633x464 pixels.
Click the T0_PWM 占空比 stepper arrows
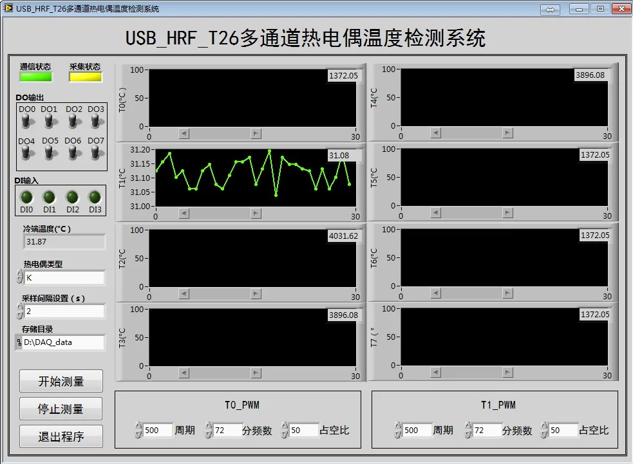[x=285, y=430]
